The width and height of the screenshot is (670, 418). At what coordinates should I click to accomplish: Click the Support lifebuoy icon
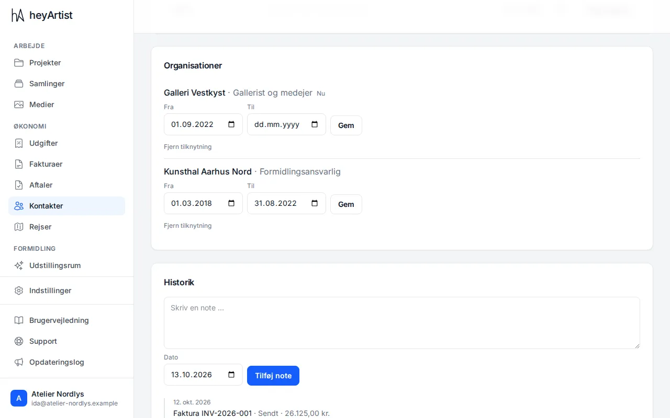pos(19,341)
